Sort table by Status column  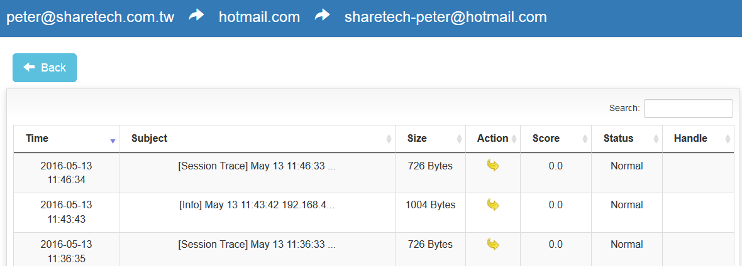(x=627, y=139)
